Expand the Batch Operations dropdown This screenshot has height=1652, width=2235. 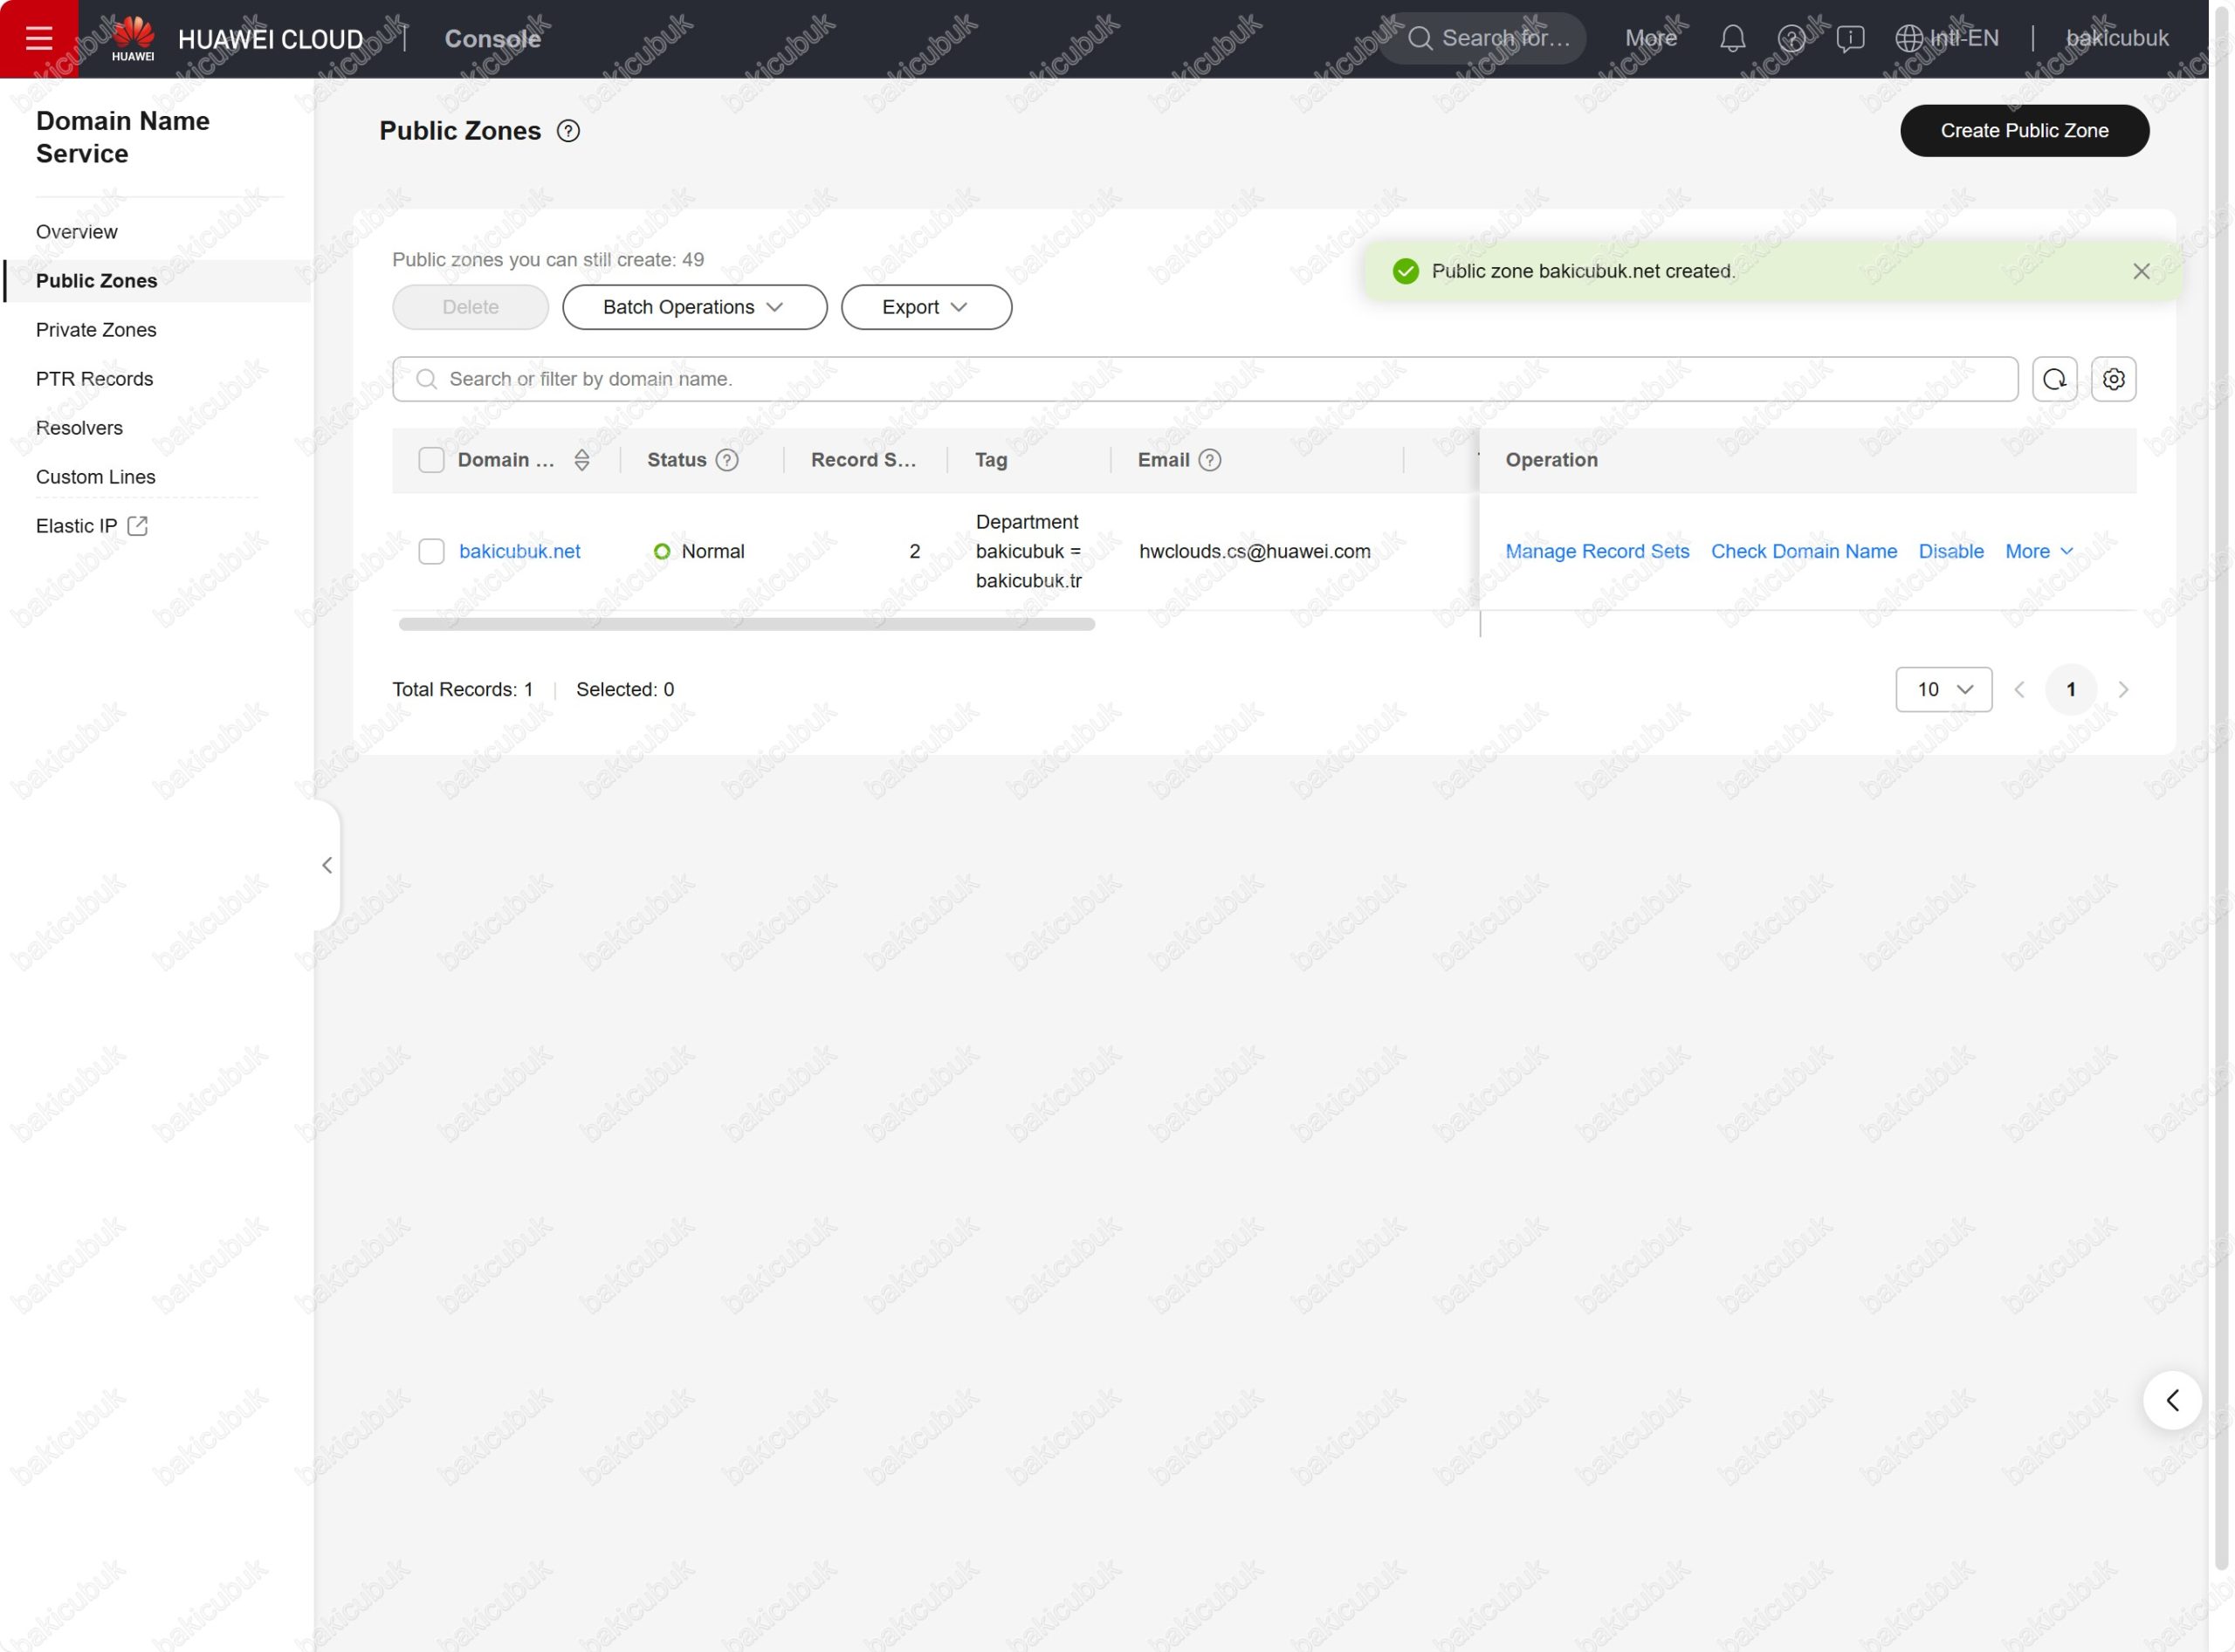tap(694, 307)
